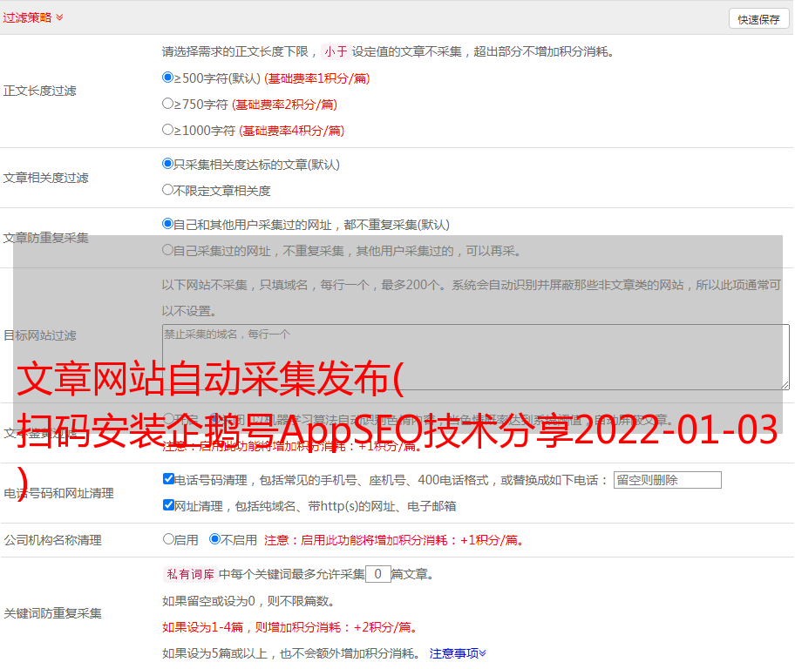Choose the ≥750字符 length filter

168,104
